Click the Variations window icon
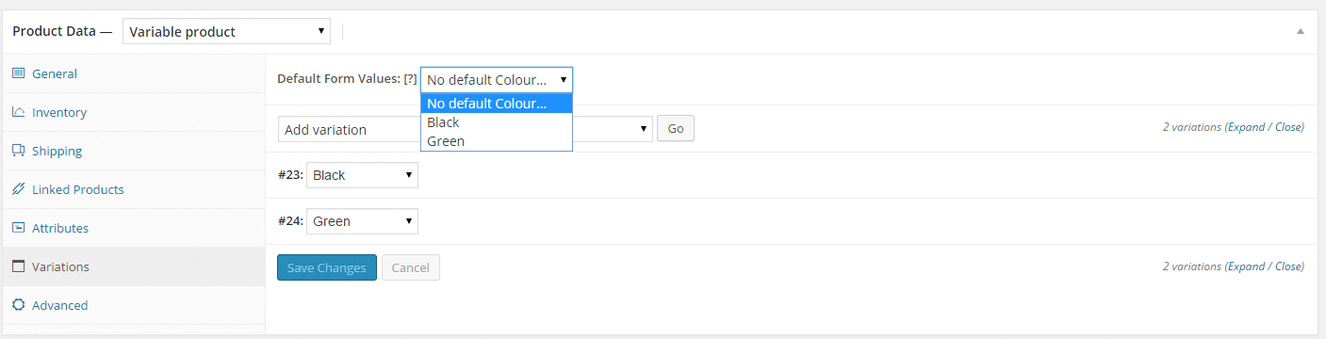 (x=18, y=266)
